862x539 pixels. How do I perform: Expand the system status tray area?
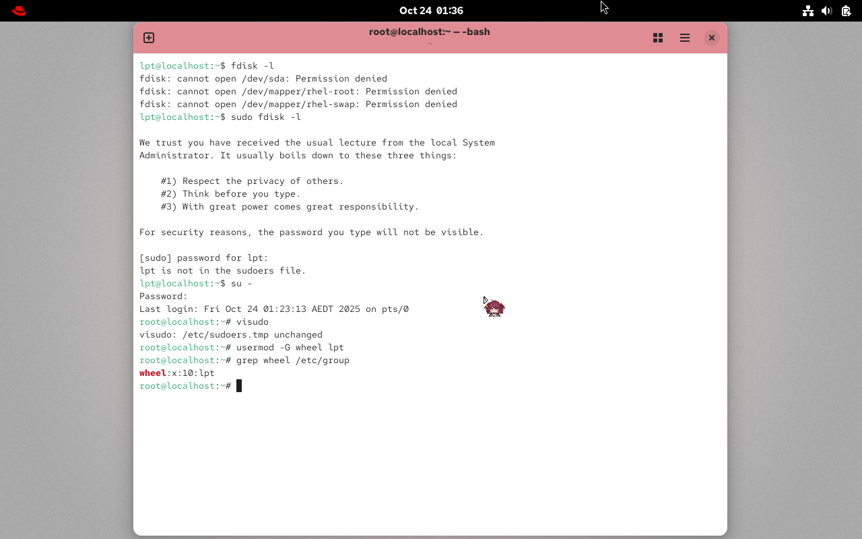(x=826, y=10)
